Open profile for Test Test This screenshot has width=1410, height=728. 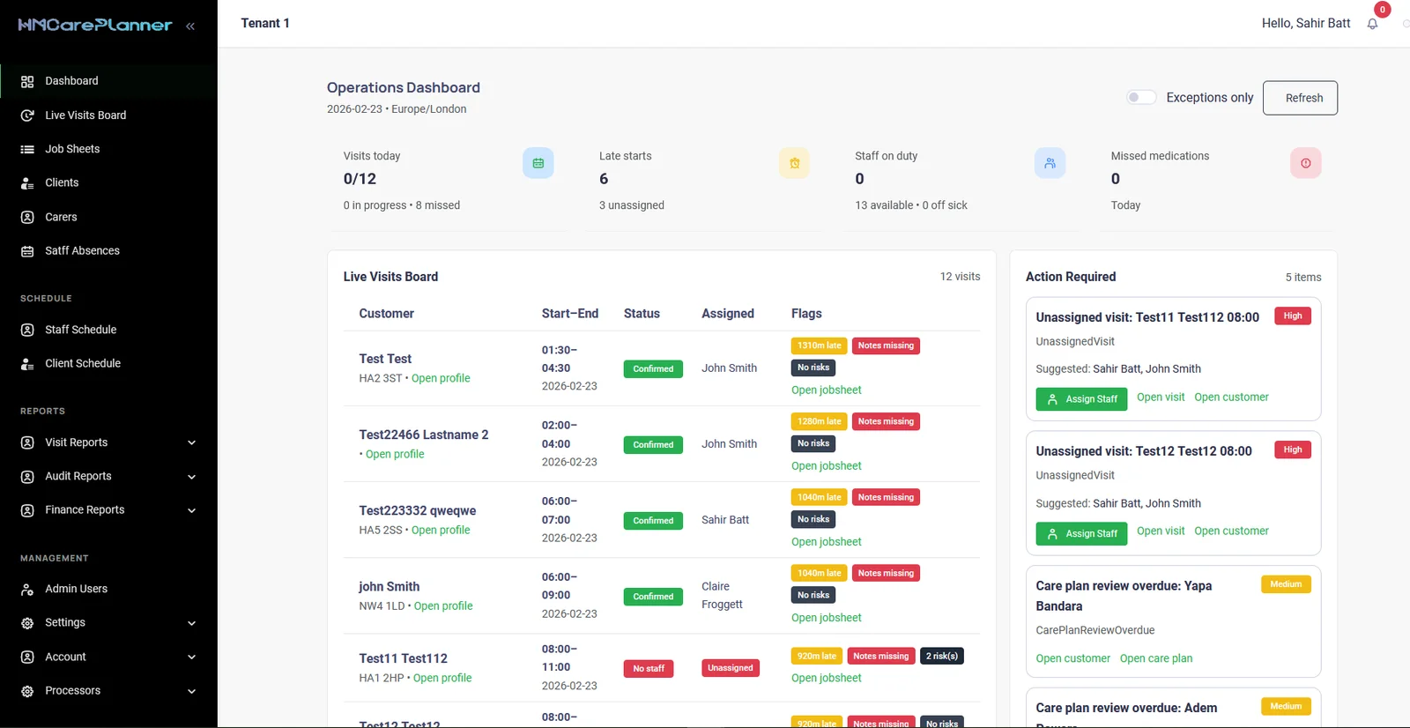(441, 378)
